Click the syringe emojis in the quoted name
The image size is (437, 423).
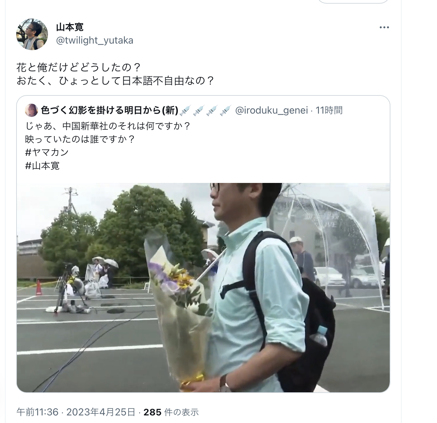205,110
